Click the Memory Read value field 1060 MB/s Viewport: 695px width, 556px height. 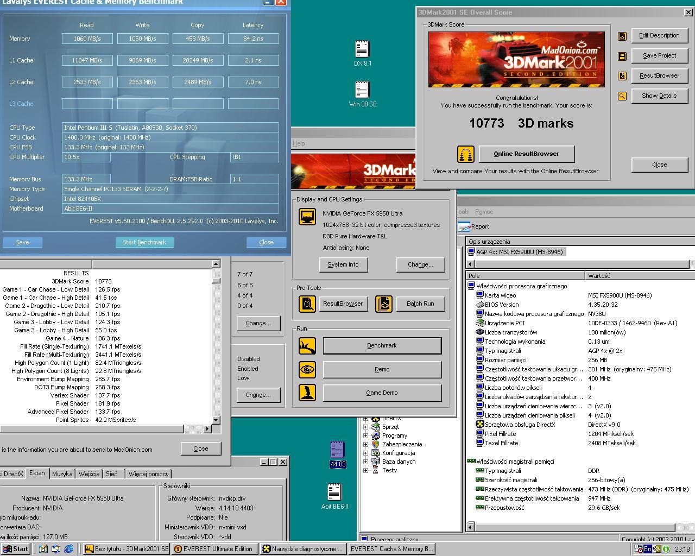87,39
